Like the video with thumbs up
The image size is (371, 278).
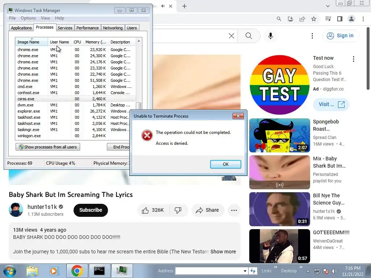point(153,210)
